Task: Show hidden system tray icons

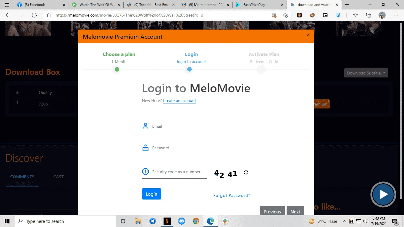Action: pyautogui.click(x=344, y=221)
